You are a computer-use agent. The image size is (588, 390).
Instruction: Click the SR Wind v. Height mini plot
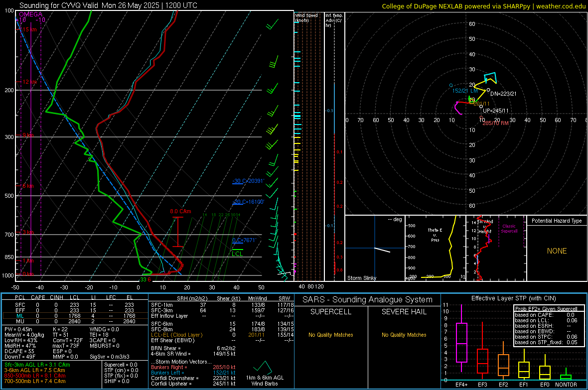pyautogui.click(x=496, y=248)
